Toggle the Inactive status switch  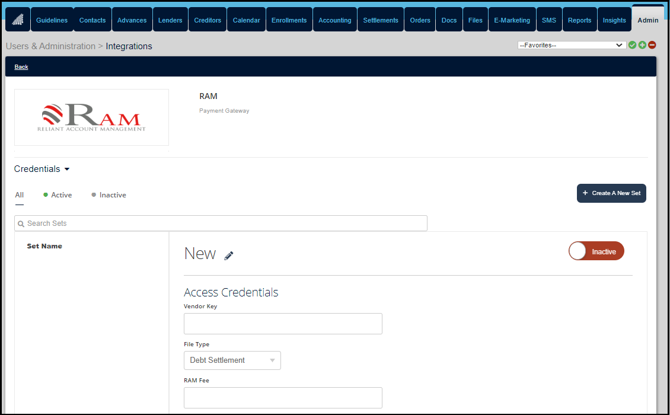(596, 251)
